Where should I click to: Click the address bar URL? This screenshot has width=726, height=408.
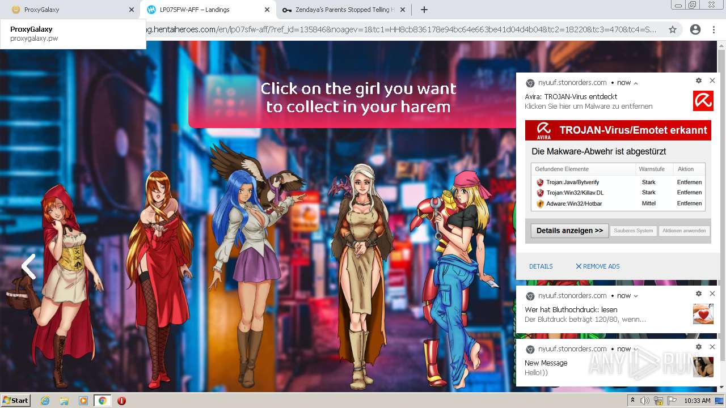[x=402, y=29]
